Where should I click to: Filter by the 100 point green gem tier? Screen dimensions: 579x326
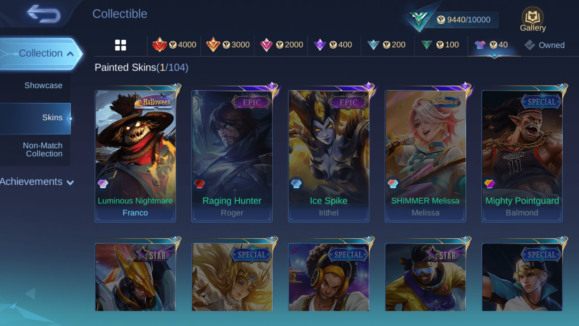tap(440, 45)
